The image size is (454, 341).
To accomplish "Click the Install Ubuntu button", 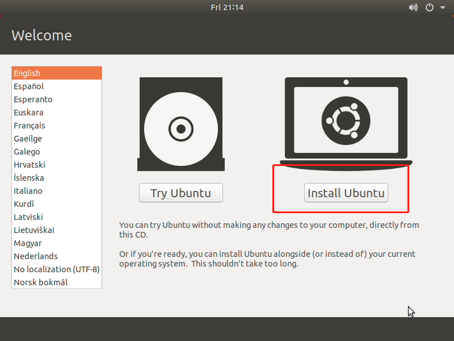I will [346, 193].
